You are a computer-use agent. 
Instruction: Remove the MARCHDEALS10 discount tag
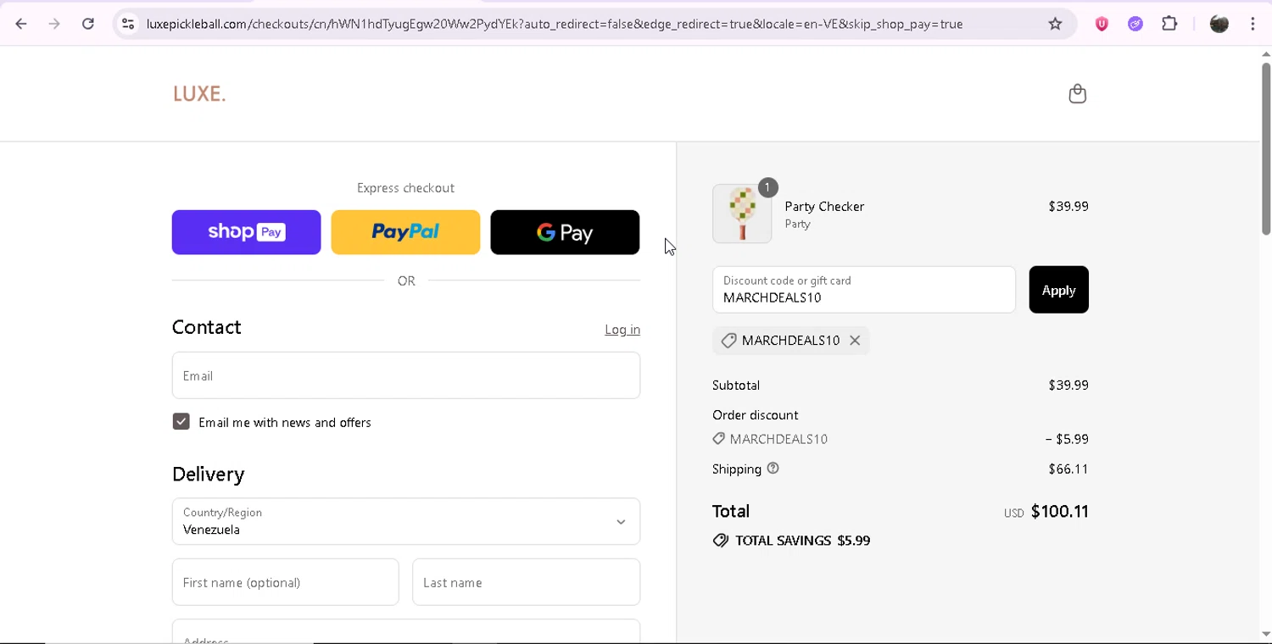855,340
